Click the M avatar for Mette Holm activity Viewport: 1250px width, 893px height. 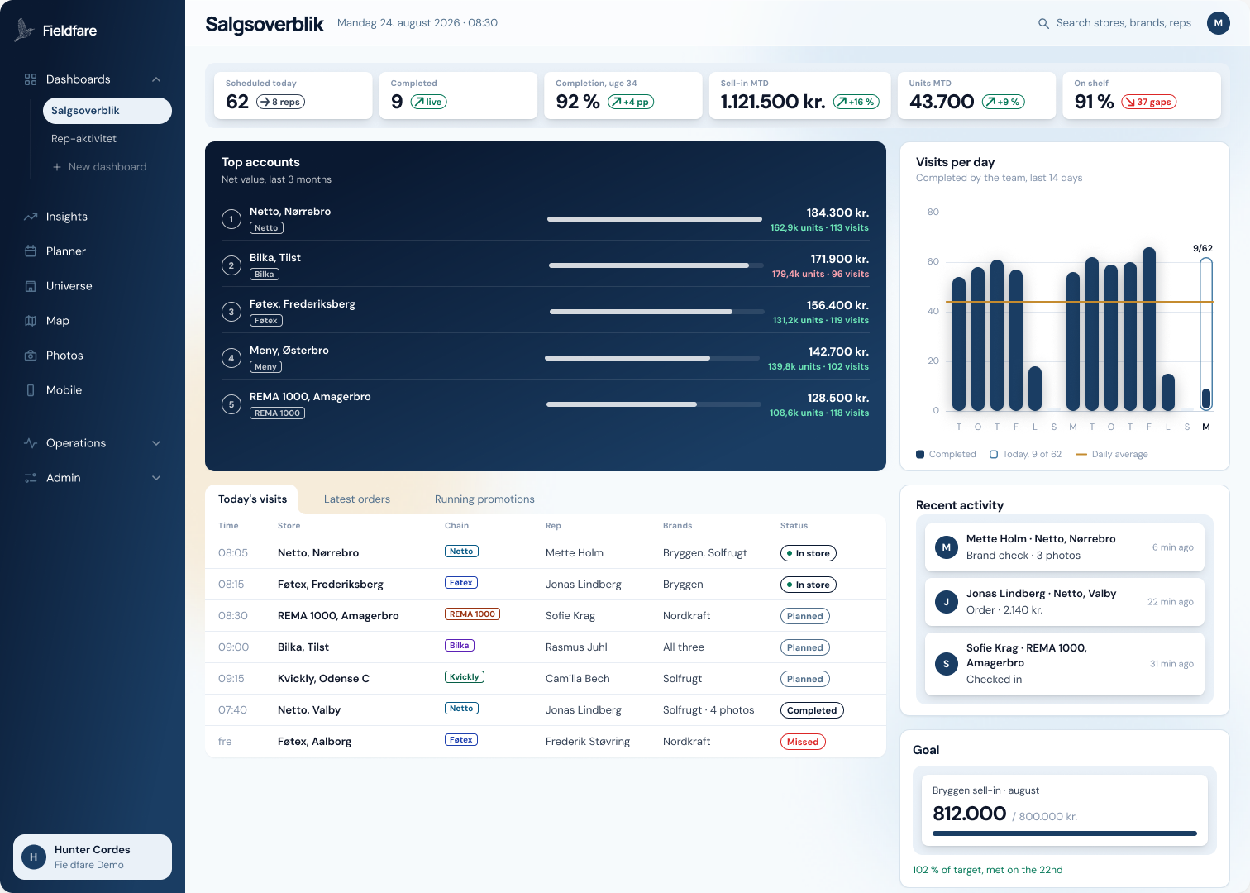coord(947,547)
